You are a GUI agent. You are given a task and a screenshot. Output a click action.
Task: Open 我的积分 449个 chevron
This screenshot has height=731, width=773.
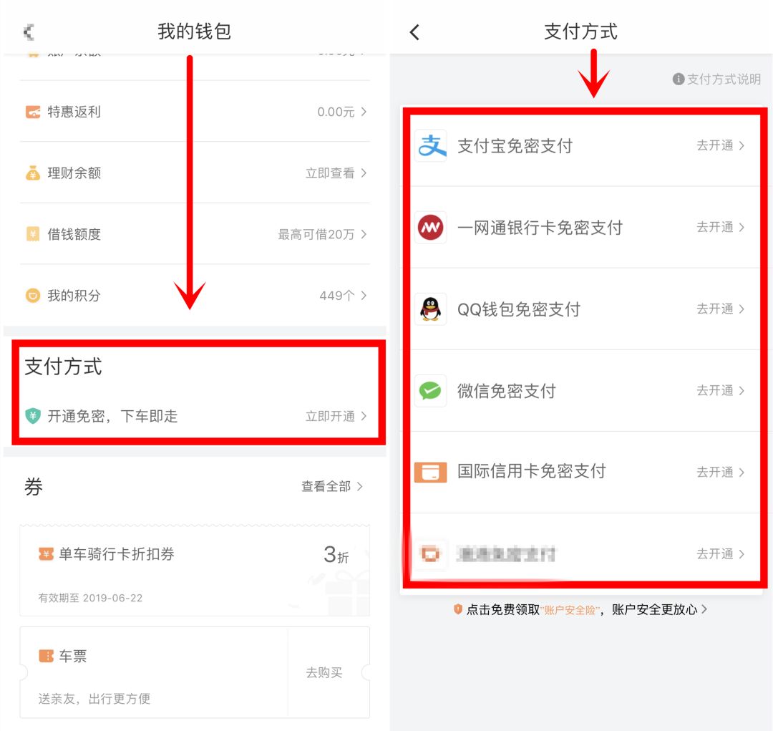click(x=364, y=296)
